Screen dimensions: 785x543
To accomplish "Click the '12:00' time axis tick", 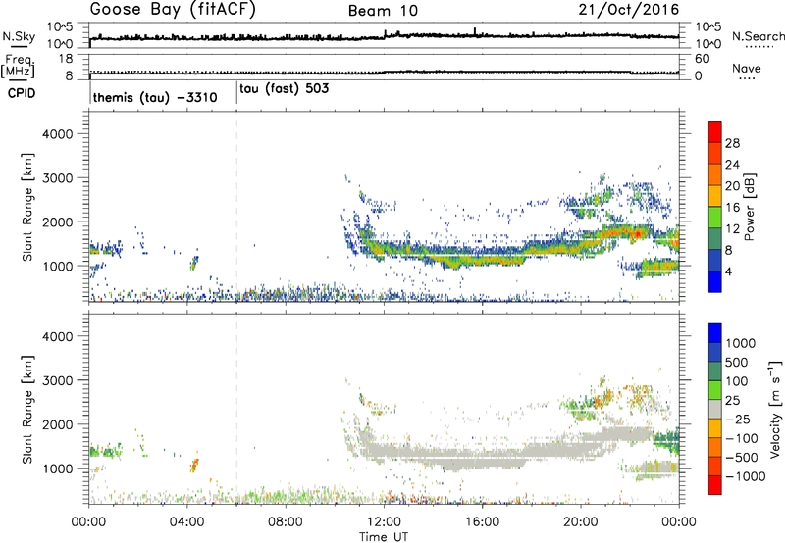I will [384, 522].
